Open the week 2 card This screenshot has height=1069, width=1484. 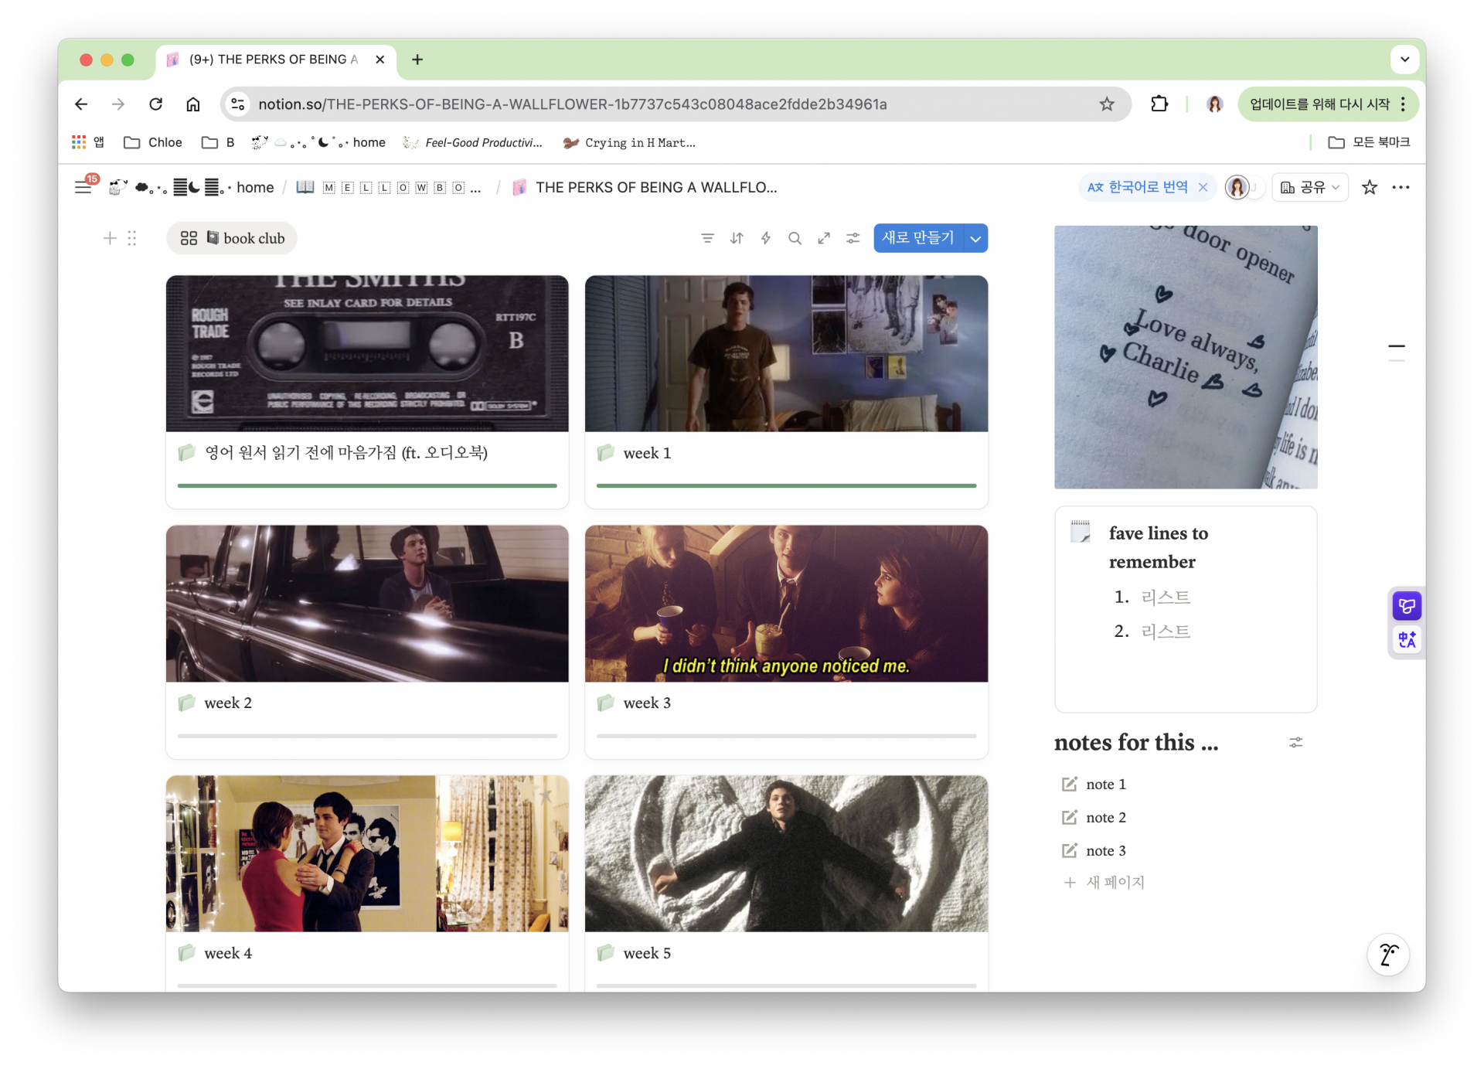[x=367, y=642]
